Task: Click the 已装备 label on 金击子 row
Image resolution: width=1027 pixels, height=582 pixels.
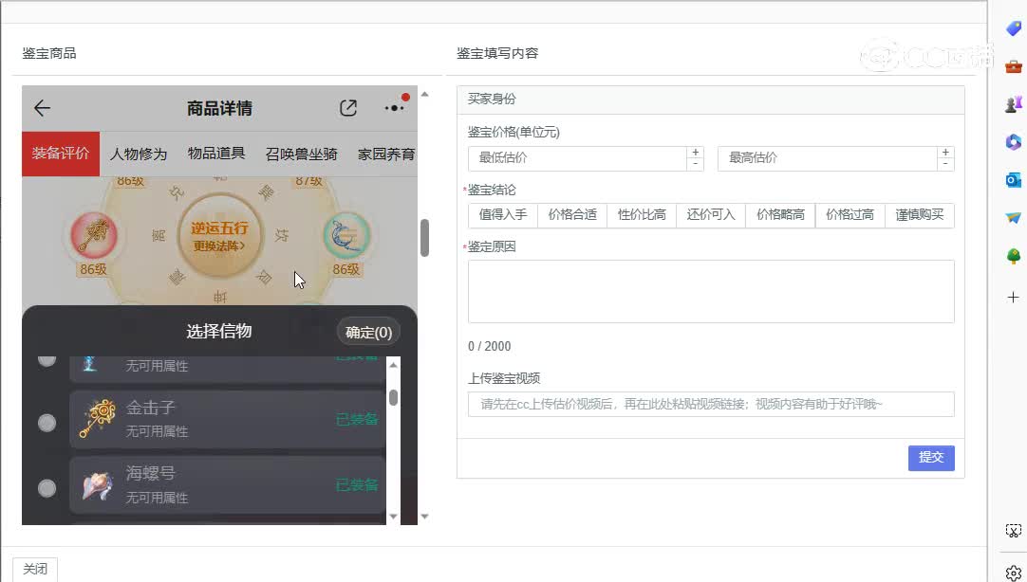Action: coord(357,419)
